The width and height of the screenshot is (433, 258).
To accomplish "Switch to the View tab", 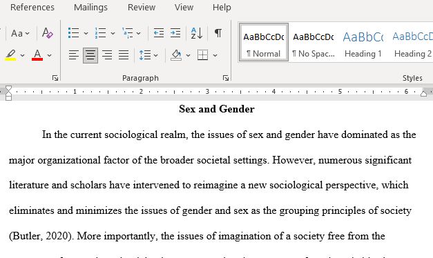I will click(184, 7).
